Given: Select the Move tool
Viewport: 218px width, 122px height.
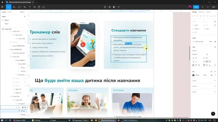Looking at the screenshot, I should click(8, 7).
